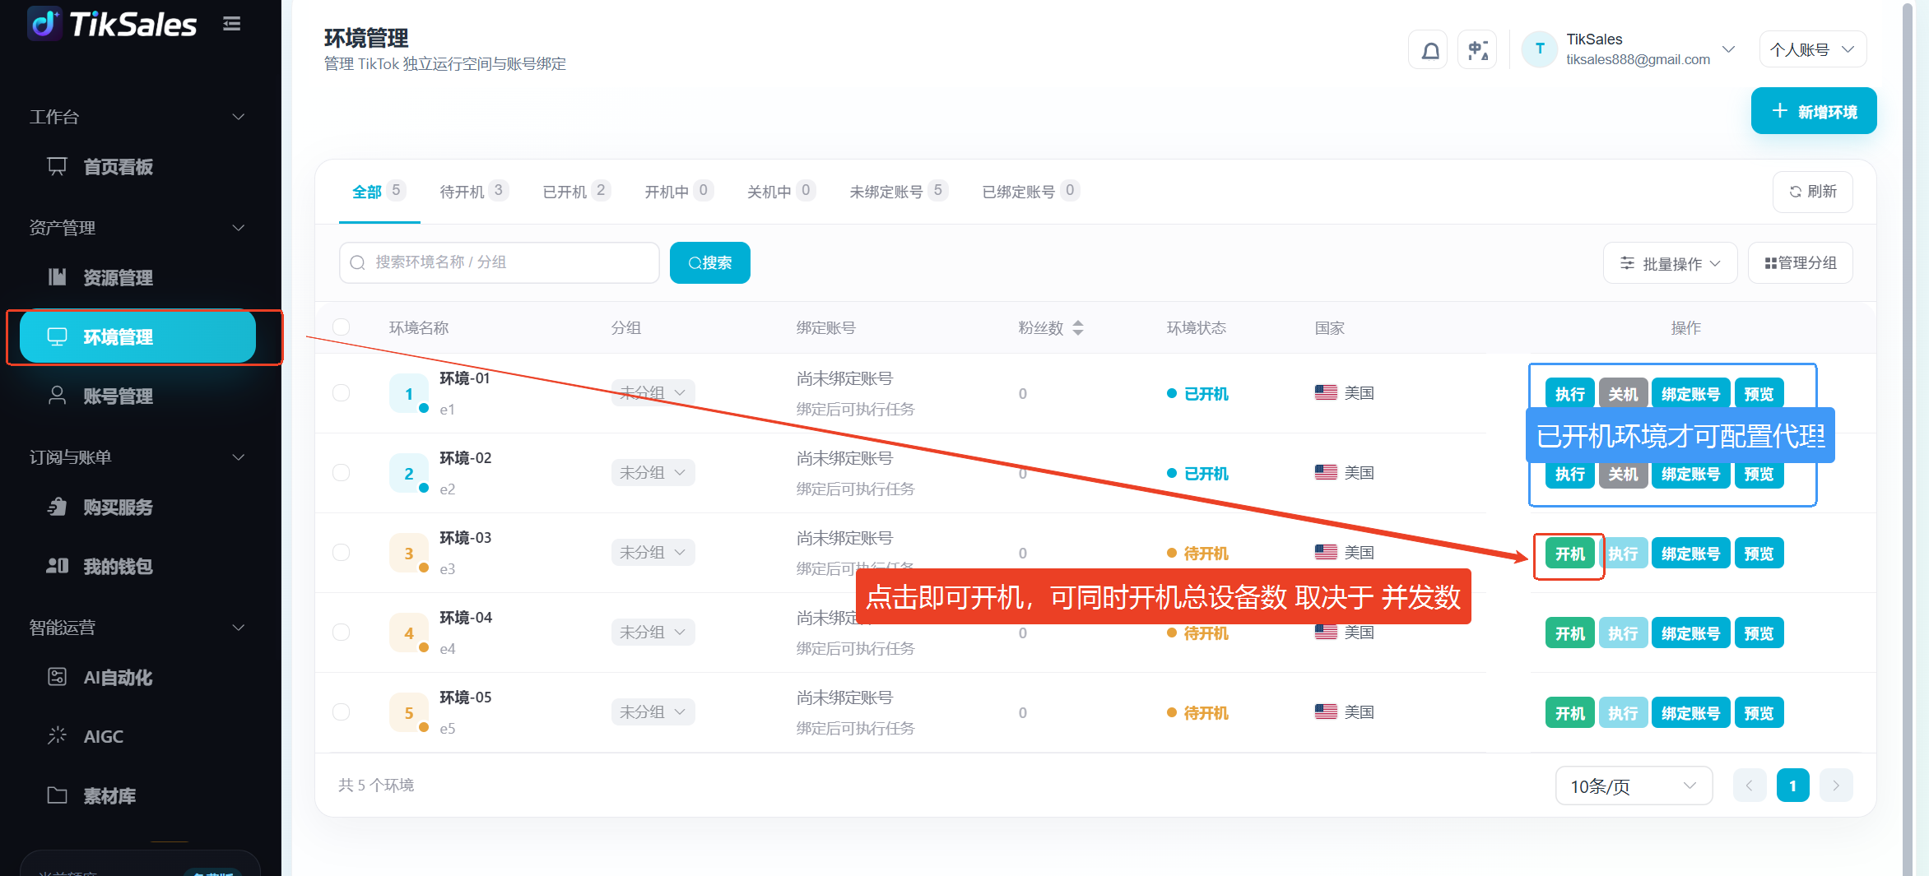Click the 环境-04 number 4 avatar
The height and width of the screenshot is (876, 1929).
coord(409,633)
